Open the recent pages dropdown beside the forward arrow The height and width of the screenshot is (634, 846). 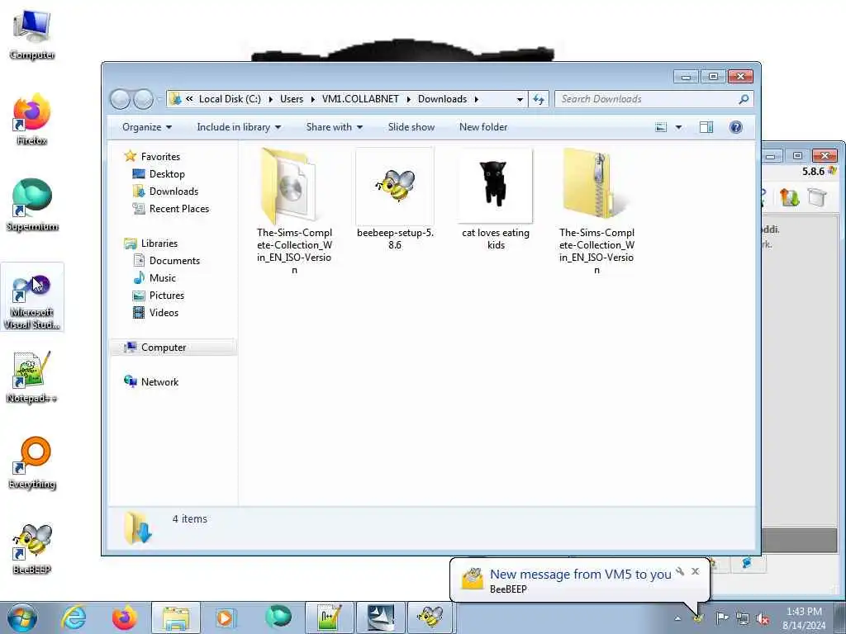coord(159,100)
